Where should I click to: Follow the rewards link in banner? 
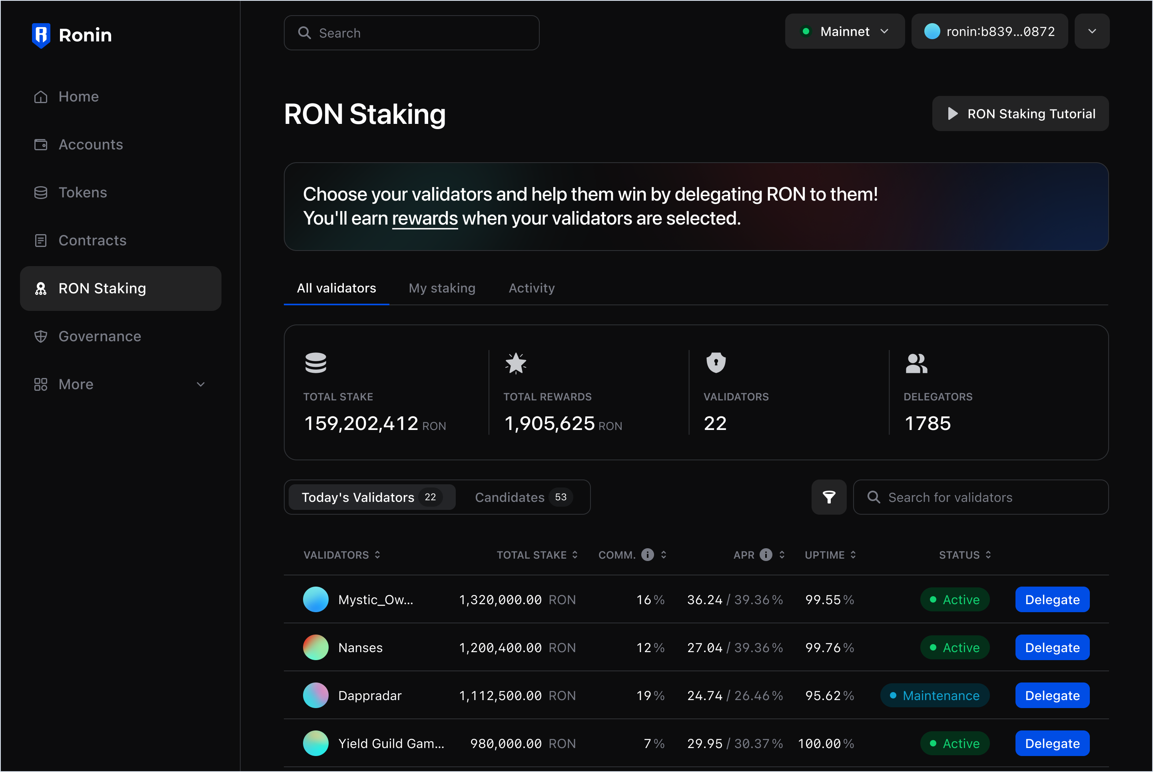click(x=425, y=219)
